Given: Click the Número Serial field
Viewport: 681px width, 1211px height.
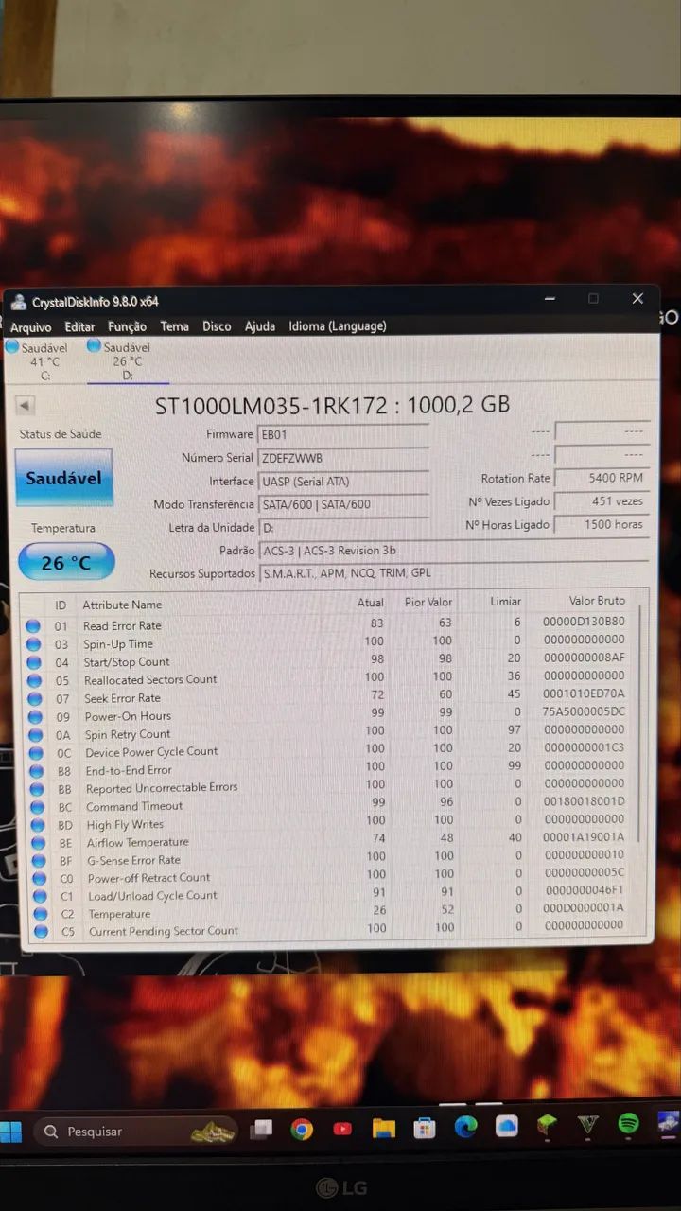Looking at the screenshot, I should pos(343,458).
